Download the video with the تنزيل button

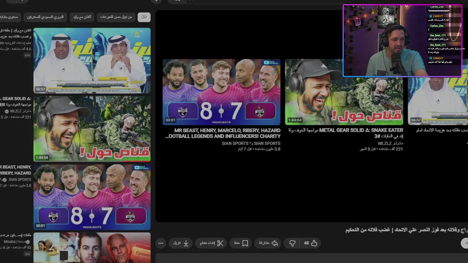click(x=181, y=243)
